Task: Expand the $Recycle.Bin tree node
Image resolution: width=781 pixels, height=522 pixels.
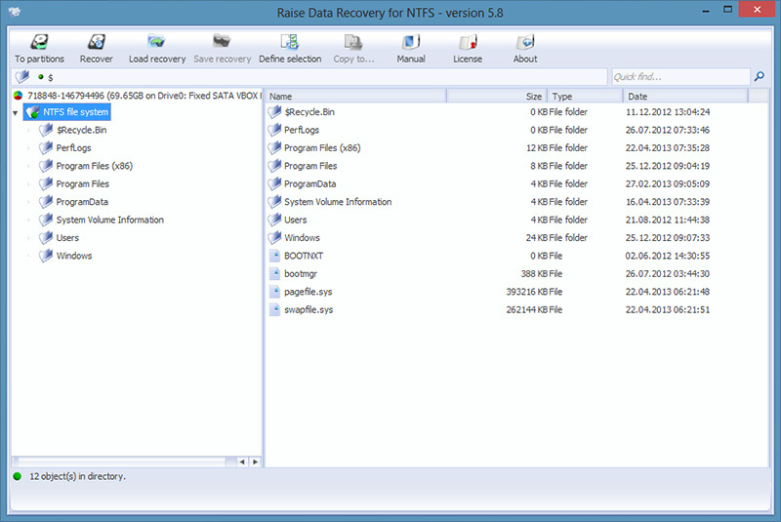Action: pos(29,131)
